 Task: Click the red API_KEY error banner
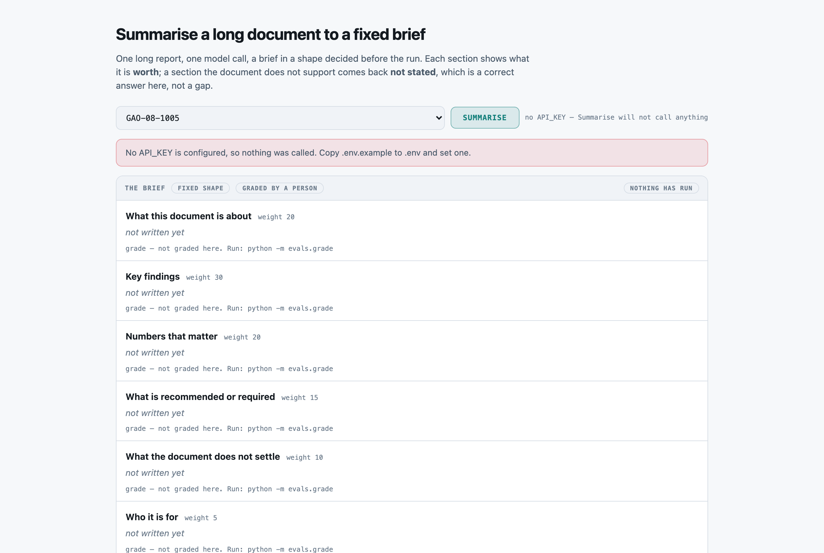pyautogui.click(x=412, y=153)
